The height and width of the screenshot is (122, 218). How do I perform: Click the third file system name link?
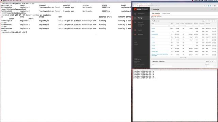click(x=155, y=34)
